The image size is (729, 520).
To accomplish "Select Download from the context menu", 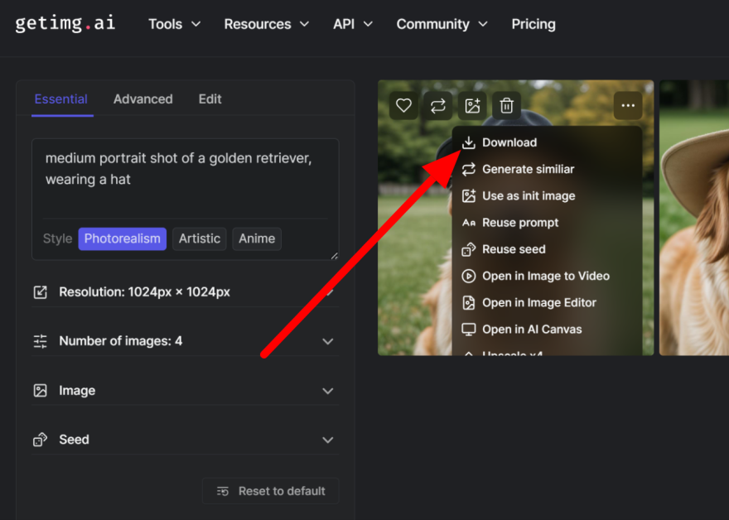I will click(509, 142).
